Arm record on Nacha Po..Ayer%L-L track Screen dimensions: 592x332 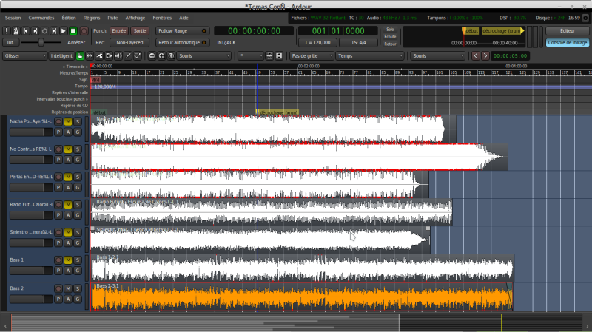(x=58, y=121)
